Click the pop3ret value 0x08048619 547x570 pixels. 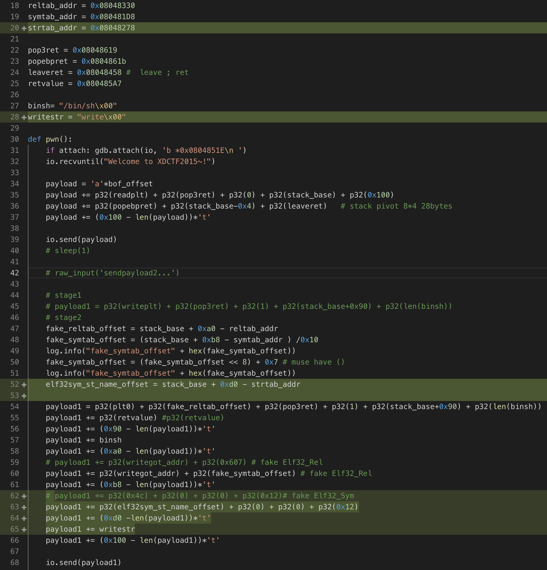[x=95, y=50]
